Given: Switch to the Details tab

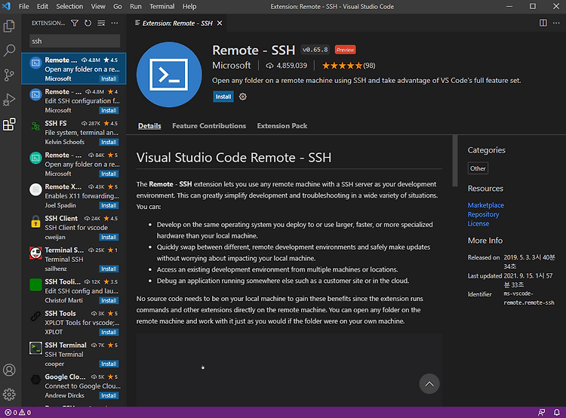Looking at the screenshot, I should point(149,125).
